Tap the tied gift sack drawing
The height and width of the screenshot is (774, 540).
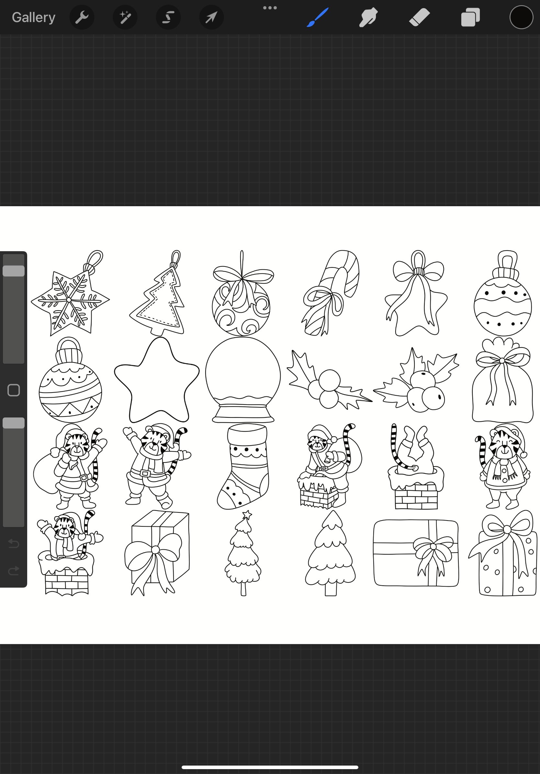[503, 380]
